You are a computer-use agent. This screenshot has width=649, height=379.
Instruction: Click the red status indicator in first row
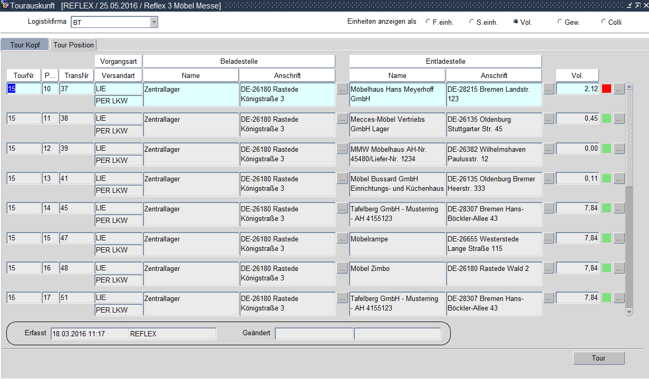pos(606,89)
